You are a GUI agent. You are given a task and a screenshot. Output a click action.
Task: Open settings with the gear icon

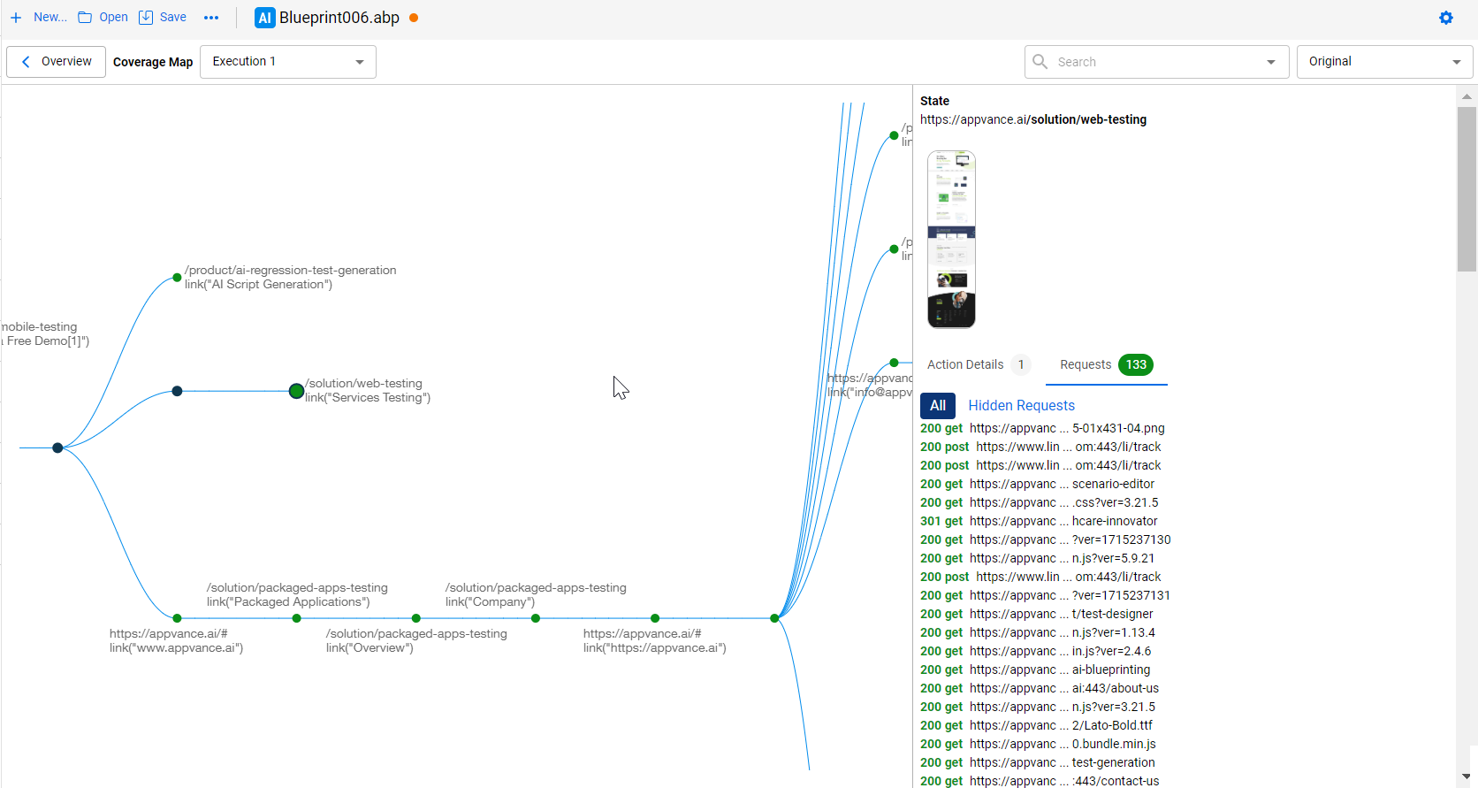point(1446,18)
